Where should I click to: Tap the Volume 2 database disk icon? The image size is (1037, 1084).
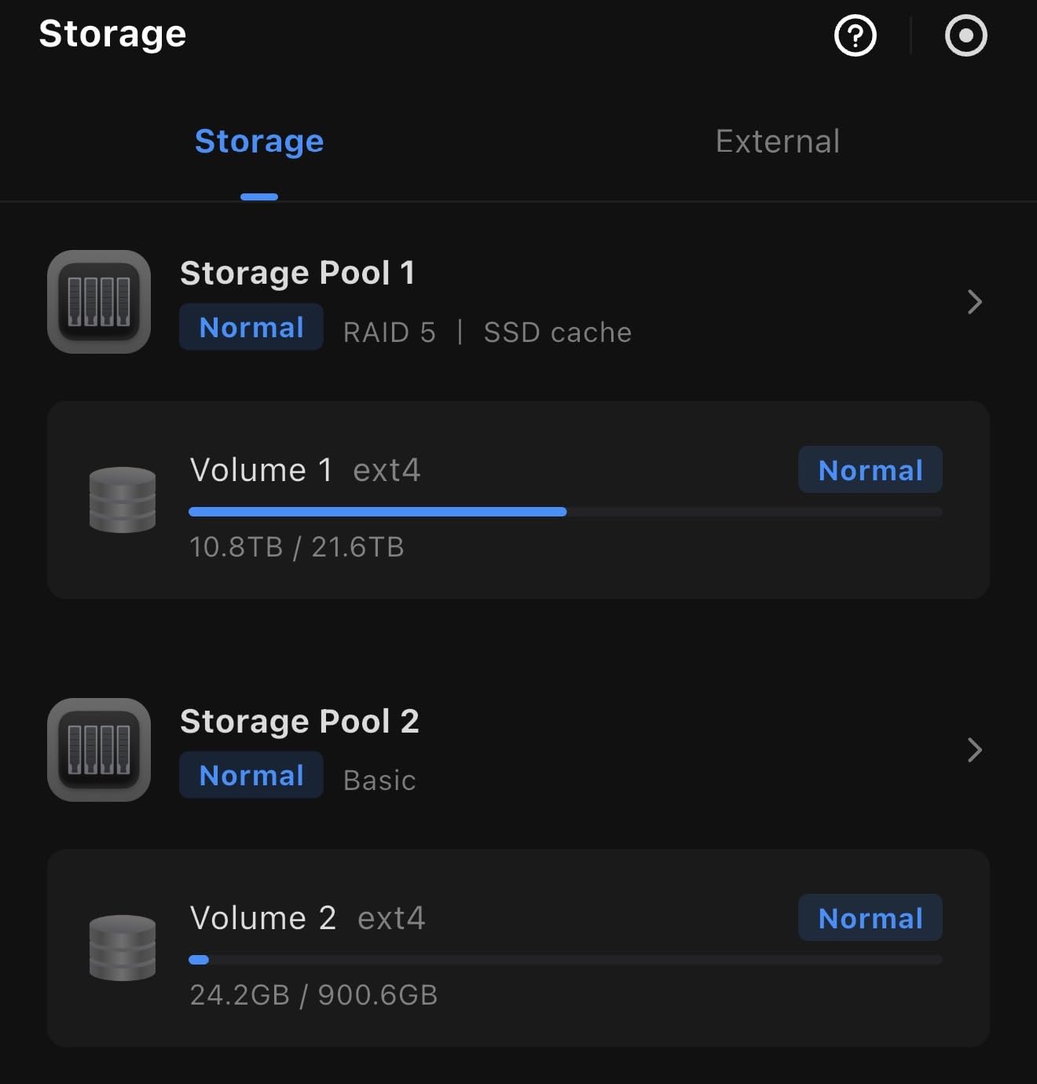click(123, 948)
